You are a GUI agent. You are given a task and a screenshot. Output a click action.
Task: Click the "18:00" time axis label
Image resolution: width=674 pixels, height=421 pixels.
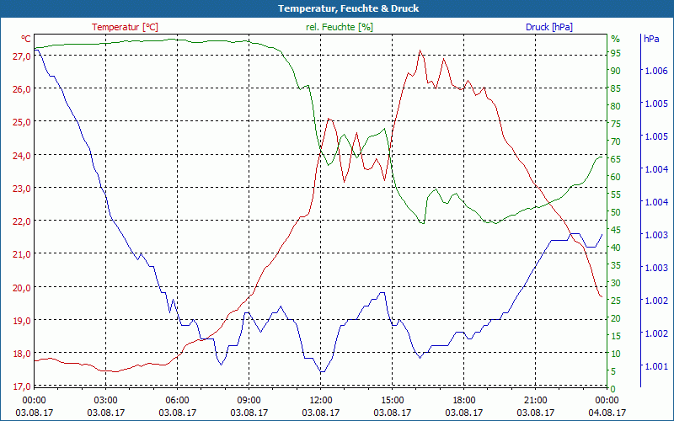[464, 401]
